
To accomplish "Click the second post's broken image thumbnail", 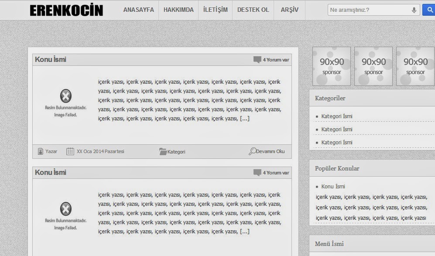I will tap(66, 216).
